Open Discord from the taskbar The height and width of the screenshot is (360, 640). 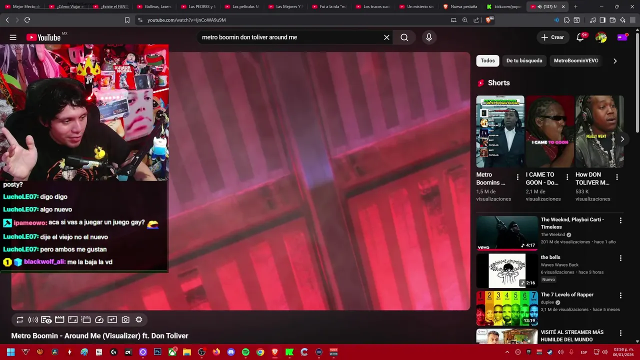point(230,352)
